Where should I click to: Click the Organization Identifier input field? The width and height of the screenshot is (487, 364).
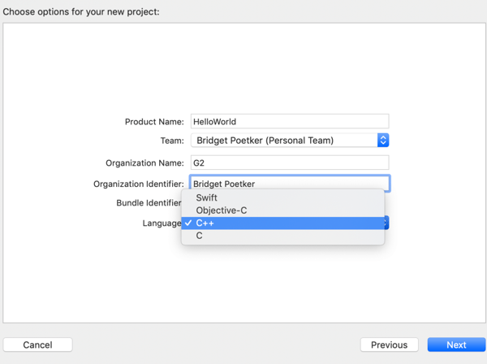pyautogui.click(x=290, y=184)
